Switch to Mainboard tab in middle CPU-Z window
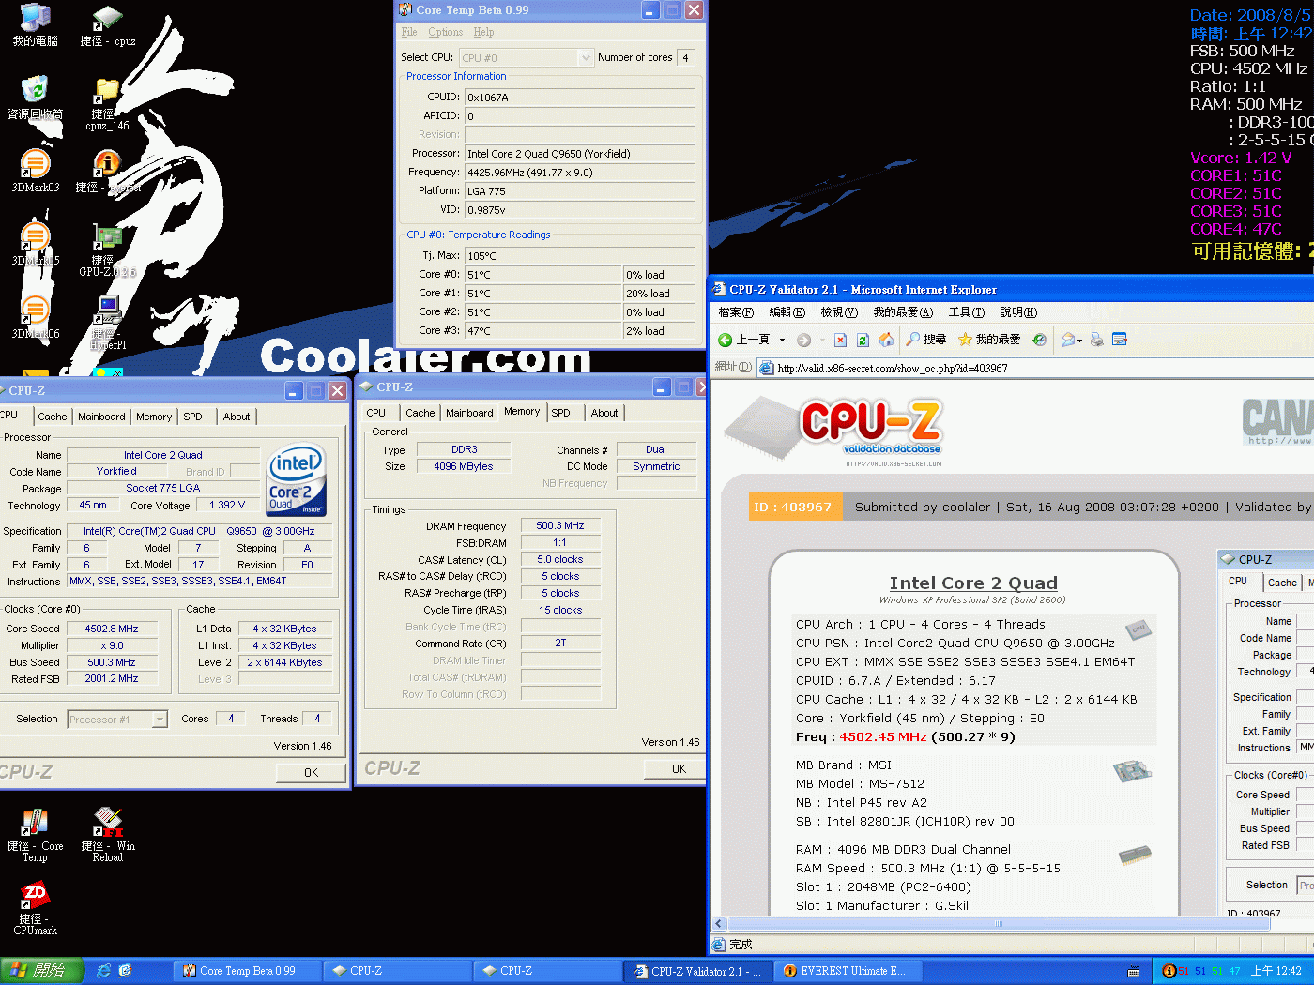1314x985 pixels. (x=469, y=413)
